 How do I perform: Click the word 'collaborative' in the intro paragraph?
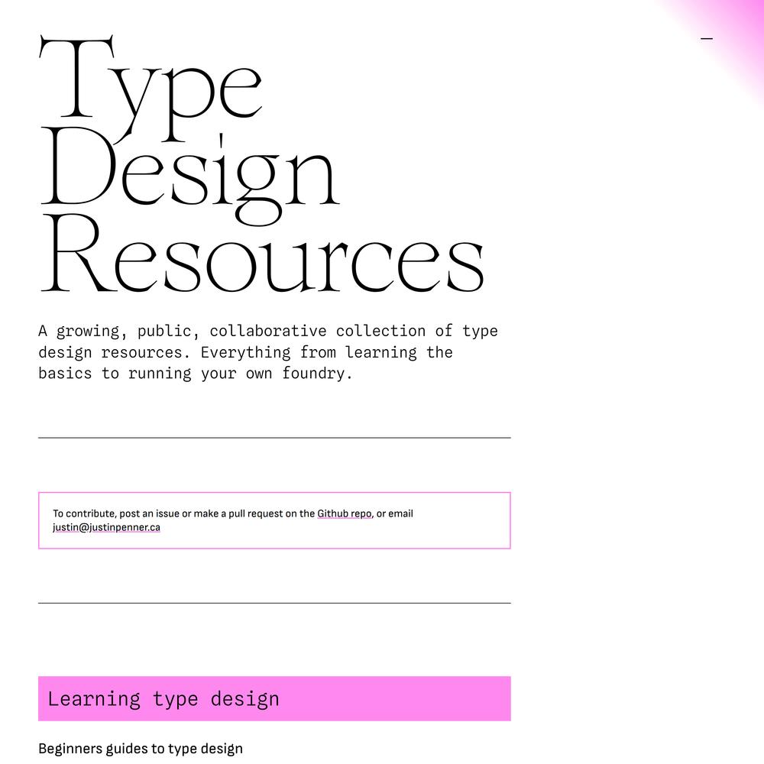267,331
